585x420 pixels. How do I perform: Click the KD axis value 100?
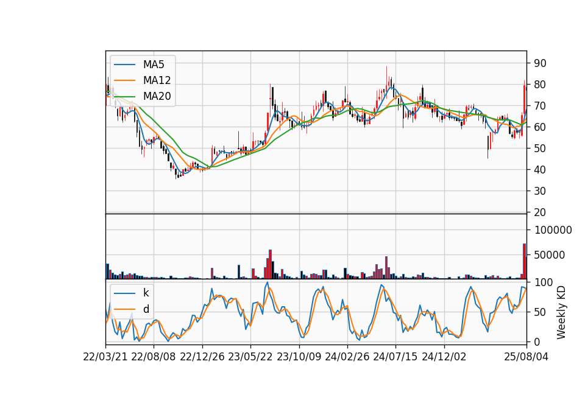(x=544, y=282)
